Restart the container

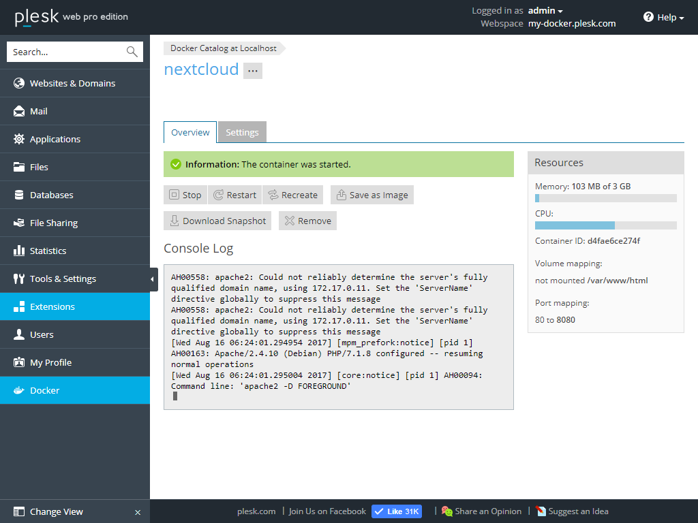tap(235, 195)
